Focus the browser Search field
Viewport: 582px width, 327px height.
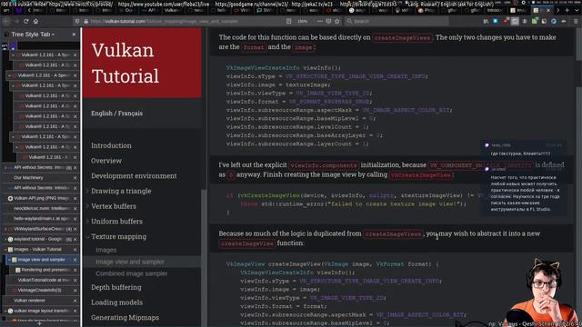coord(396,21)
